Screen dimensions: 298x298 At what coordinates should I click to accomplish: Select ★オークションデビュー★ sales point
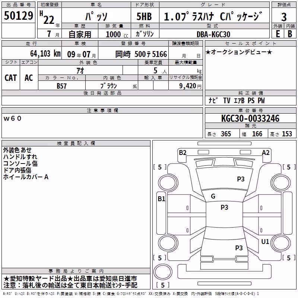coord(239,52)
